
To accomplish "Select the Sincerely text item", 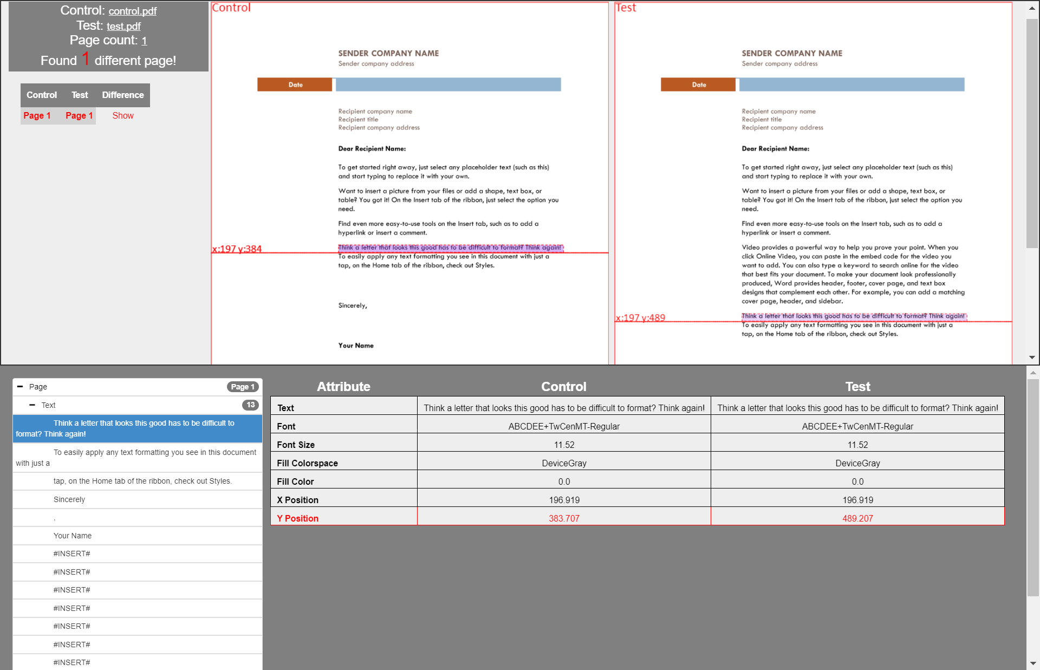I will click(x=69, y=499).
